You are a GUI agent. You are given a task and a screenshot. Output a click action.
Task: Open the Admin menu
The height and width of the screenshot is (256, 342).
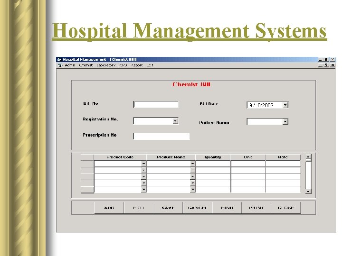pyautogui.click(x=70, y=65)
